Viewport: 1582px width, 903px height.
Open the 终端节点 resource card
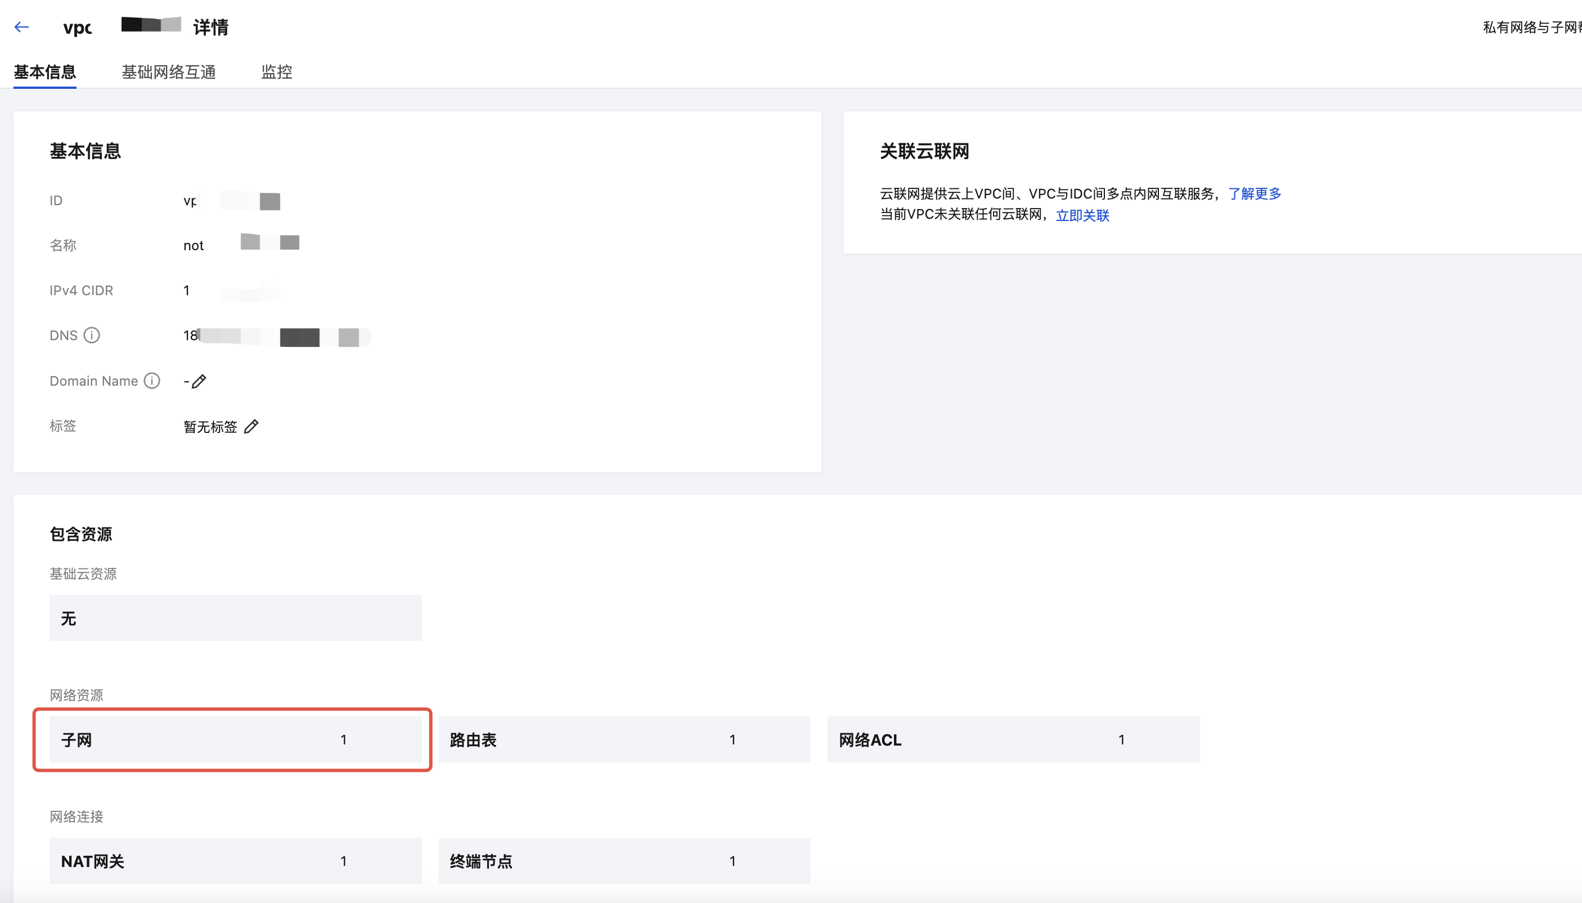click(624, 861)
